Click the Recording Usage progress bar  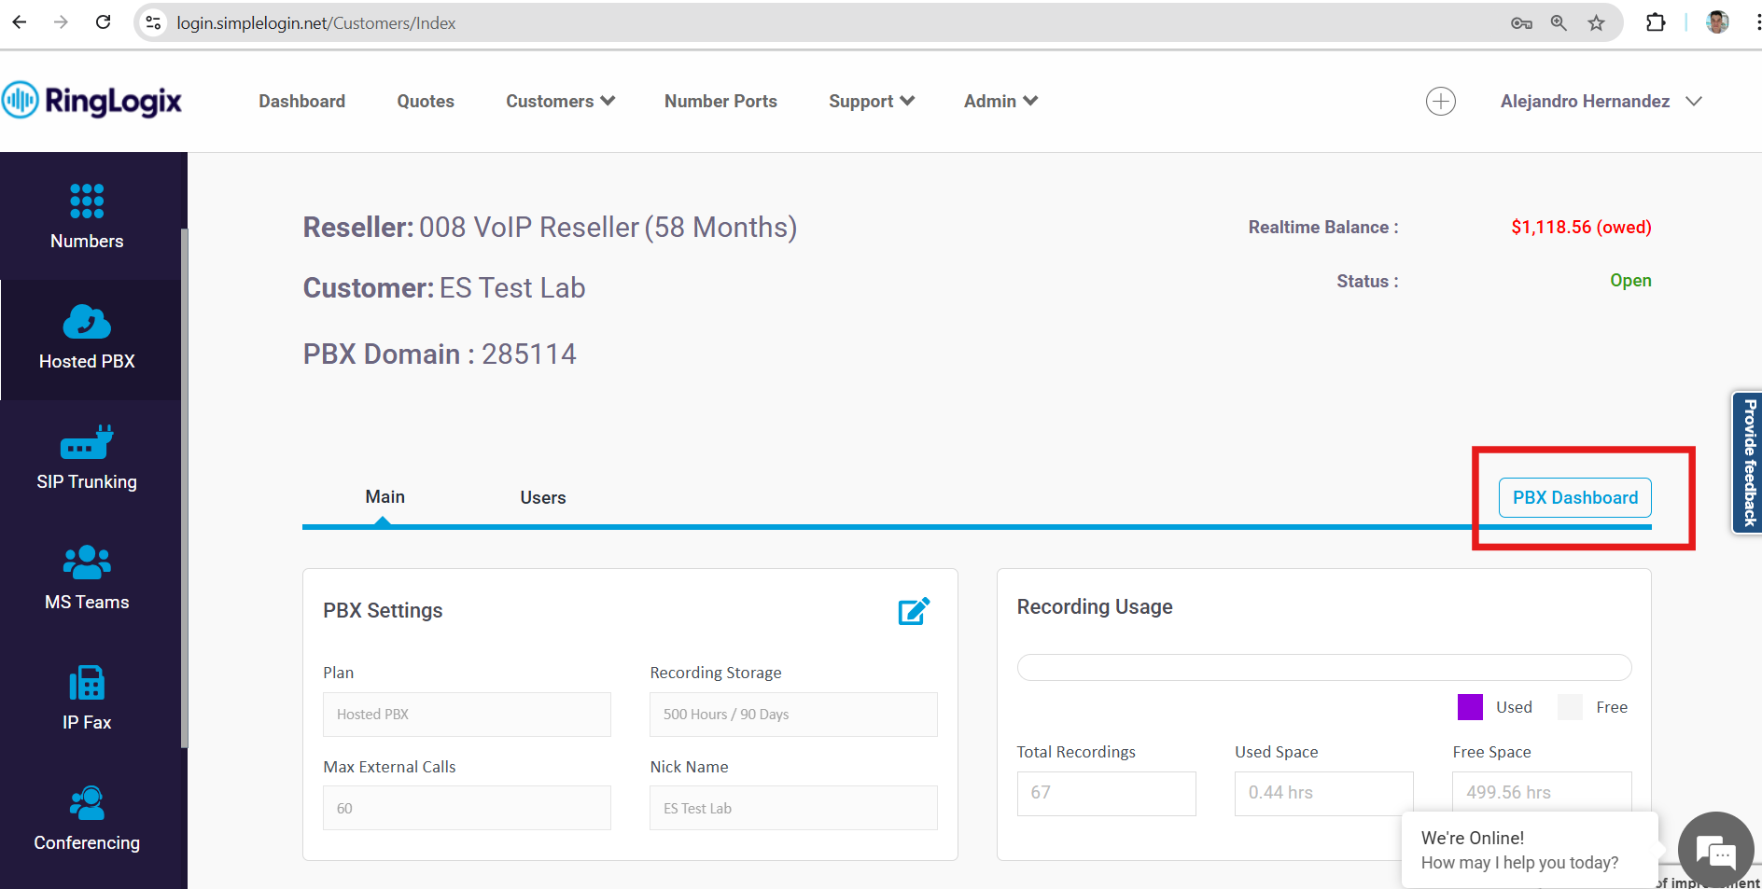pyautogui.click(x=1323, y=667)
